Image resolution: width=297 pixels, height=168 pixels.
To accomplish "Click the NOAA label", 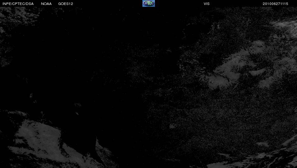I will point(46,4).
